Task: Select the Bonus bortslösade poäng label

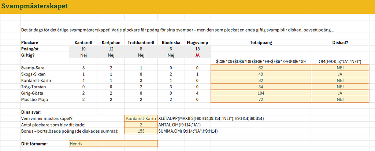Action: 70,131
